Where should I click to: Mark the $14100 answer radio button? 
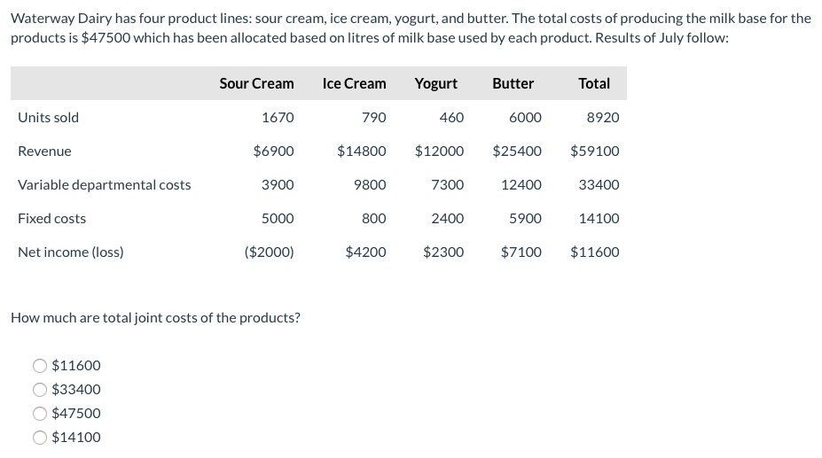pos(41,438)
